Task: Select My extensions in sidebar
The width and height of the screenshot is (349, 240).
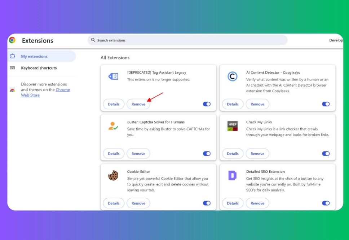Action: point(34,56)
